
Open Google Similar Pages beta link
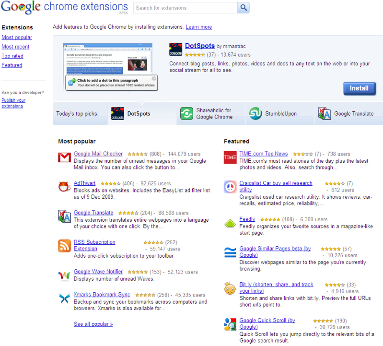275,251
